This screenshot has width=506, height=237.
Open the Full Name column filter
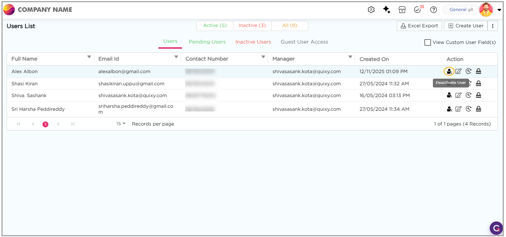click(x=89, y=57)
